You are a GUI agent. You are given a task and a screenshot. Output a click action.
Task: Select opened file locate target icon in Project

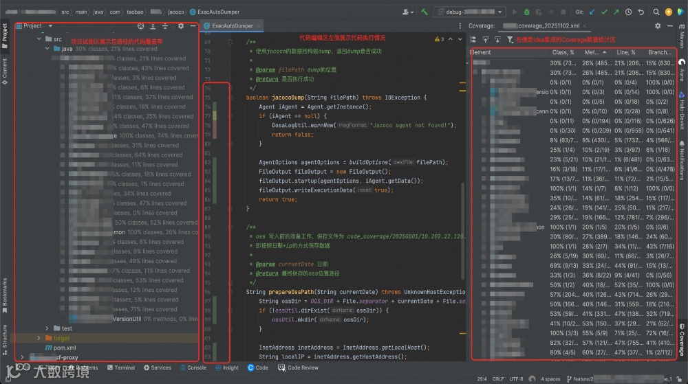coord(140,26)
